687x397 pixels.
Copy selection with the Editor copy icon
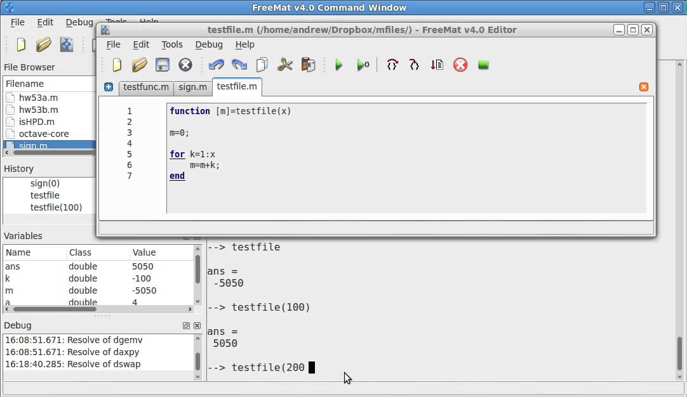point(262,65)
